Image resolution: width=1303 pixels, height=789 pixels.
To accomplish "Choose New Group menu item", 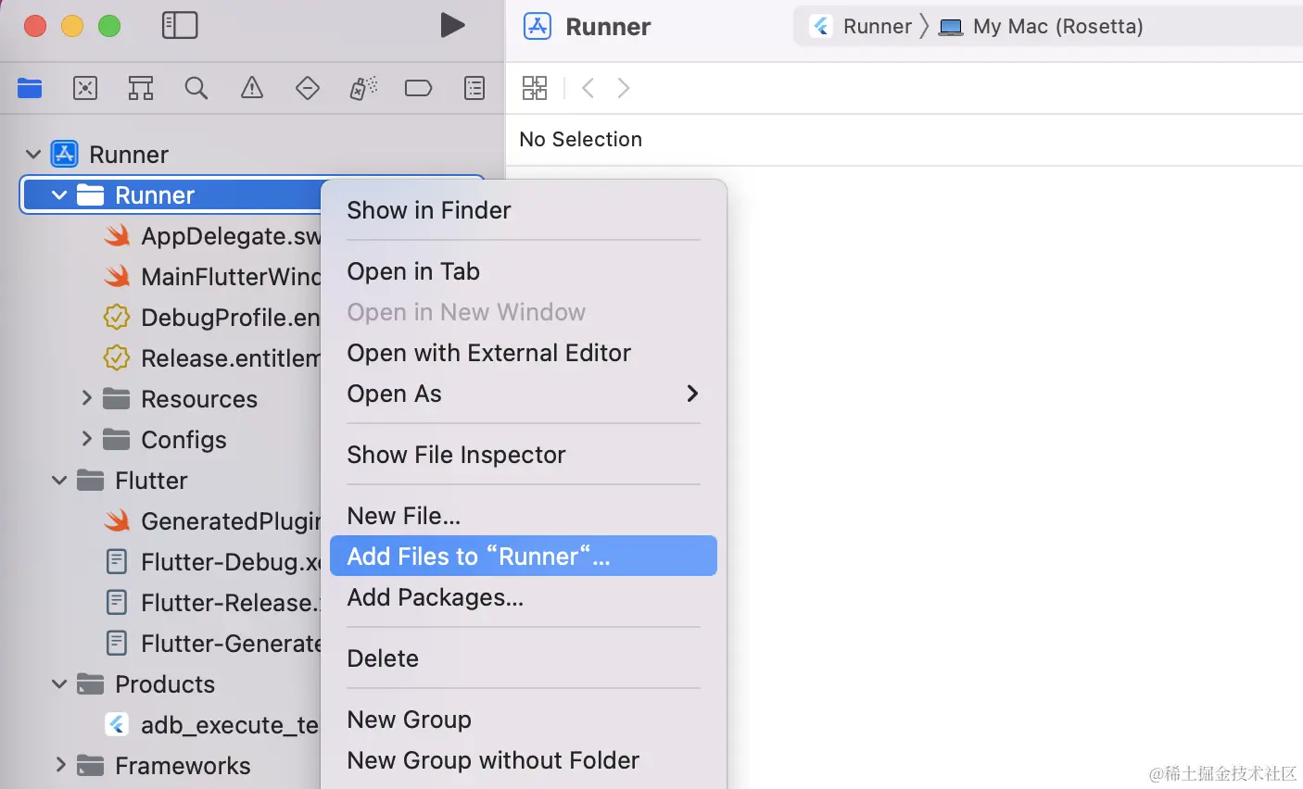I will pyautogui.click(x=523, y=720).
